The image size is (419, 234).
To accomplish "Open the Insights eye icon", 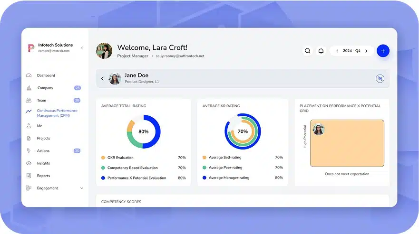I will coord(29,163).
